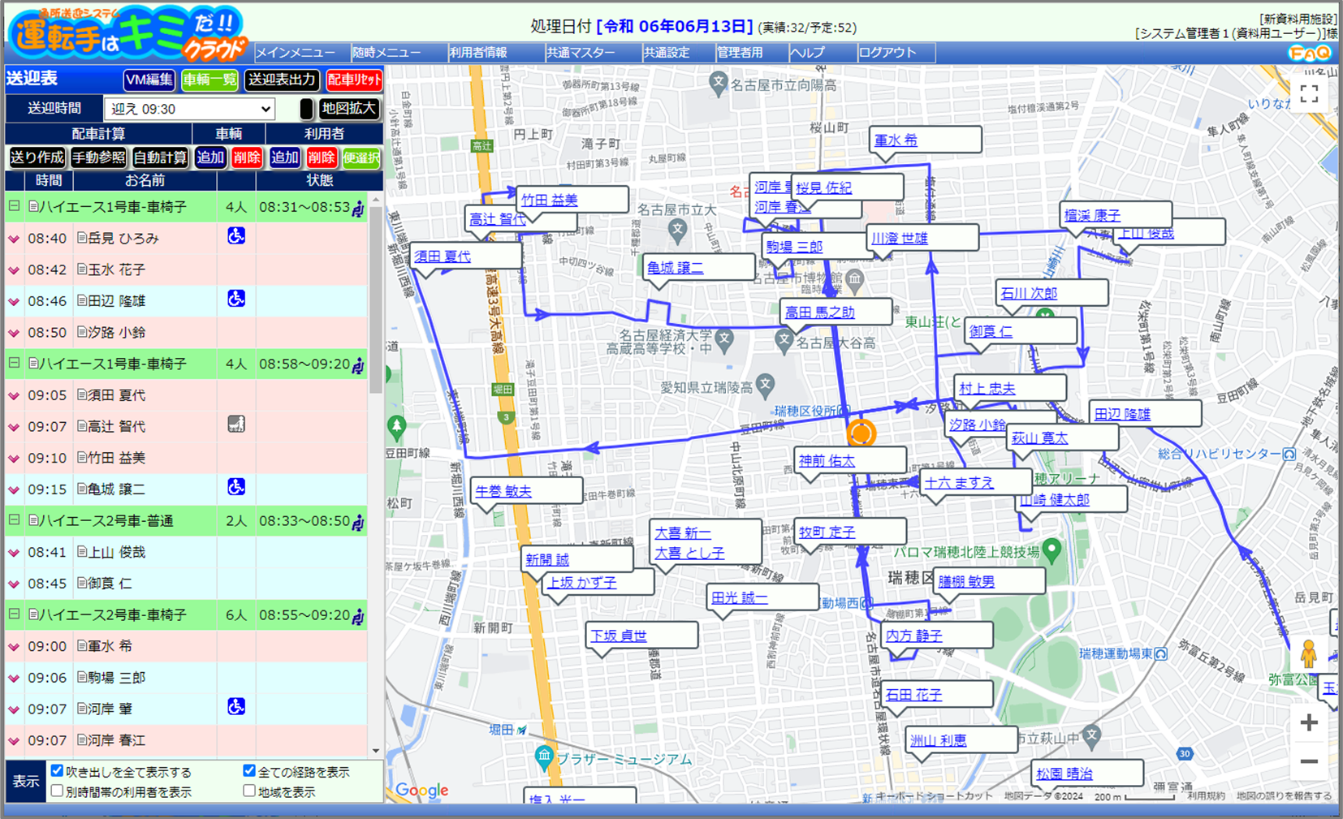1343x819 pixels.
Task: Open the FAQ icon
Action: point(1310,53)
